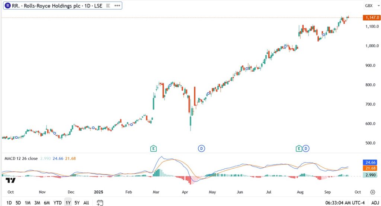Click the 600.0 price axis label
Screen dimensions: 381x206
371,124
